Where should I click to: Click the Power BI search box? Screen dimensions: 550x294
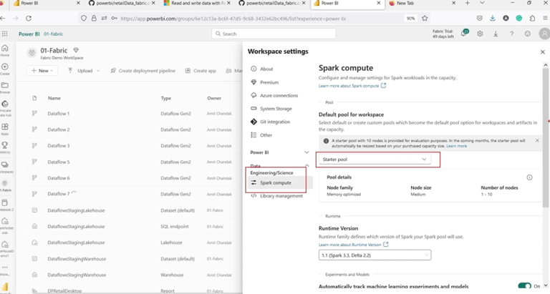coord(274,34)
